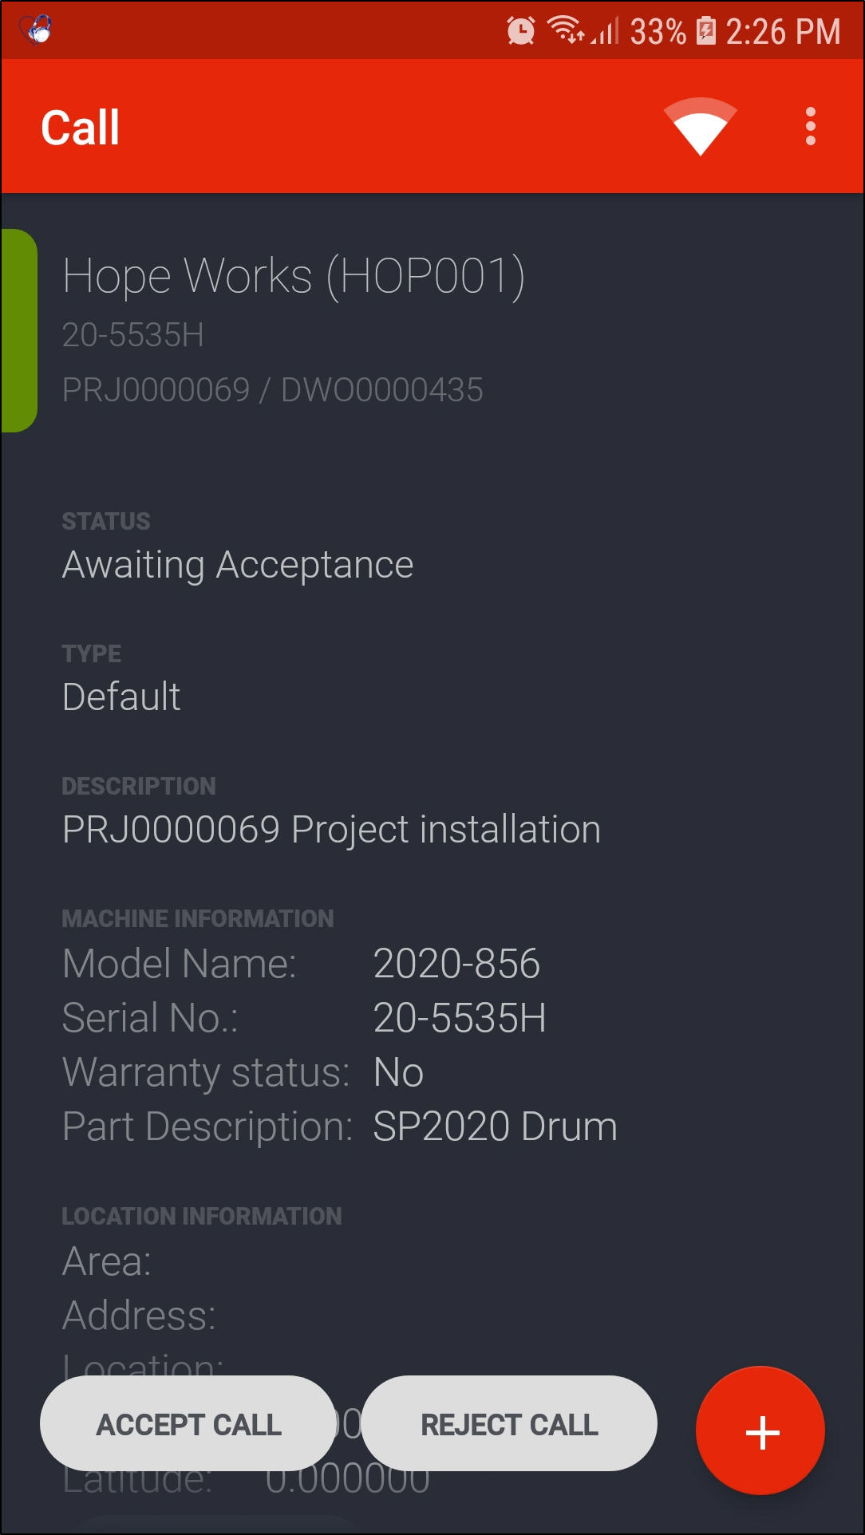
Task: Tap the alarm clock status icon
Action: pyautogui.click(x=521, y=31)
